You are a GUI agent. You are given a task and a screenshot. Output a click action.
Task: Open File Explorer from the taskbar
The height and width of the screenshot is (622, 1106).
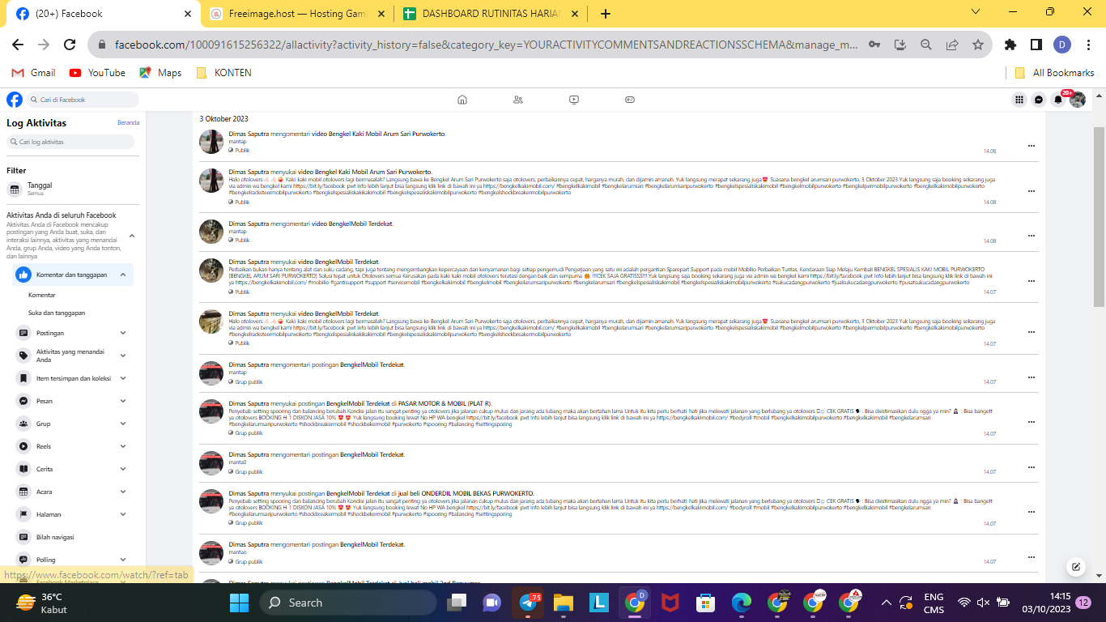click(564, 603)
